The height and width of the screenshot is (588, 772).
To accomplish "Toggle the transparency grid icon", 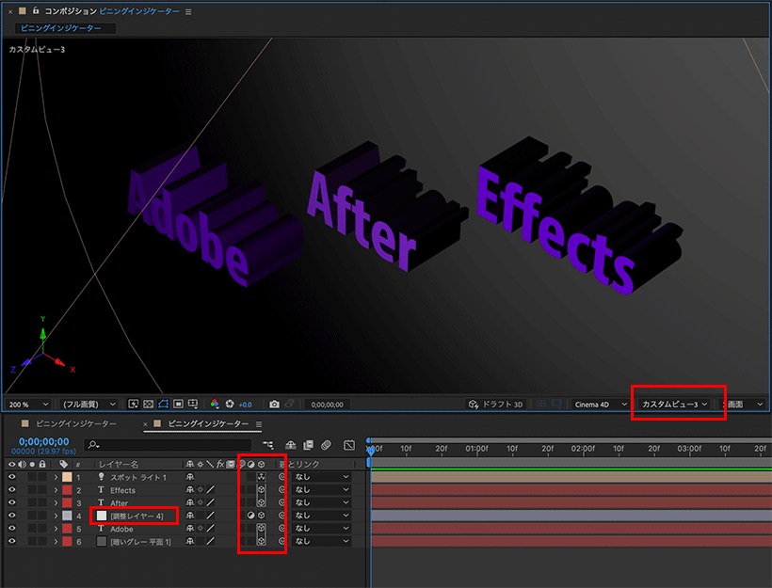I will click(x=148, y=404).
